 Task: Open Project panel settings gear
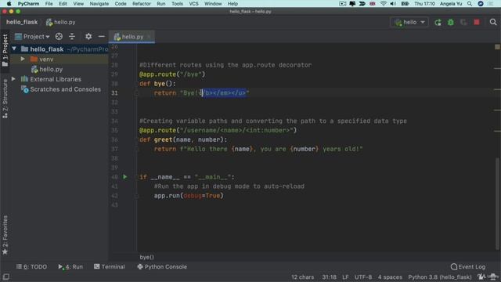(88, 37)
